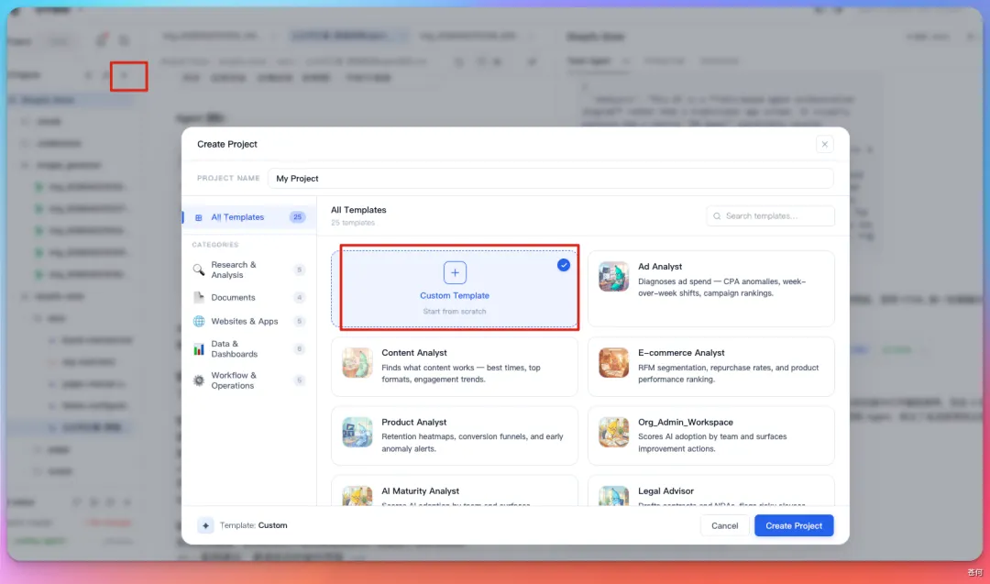Select the Ad Analyst template icon
The height and width of the screenshot is (584, 990).
(613, 277)
